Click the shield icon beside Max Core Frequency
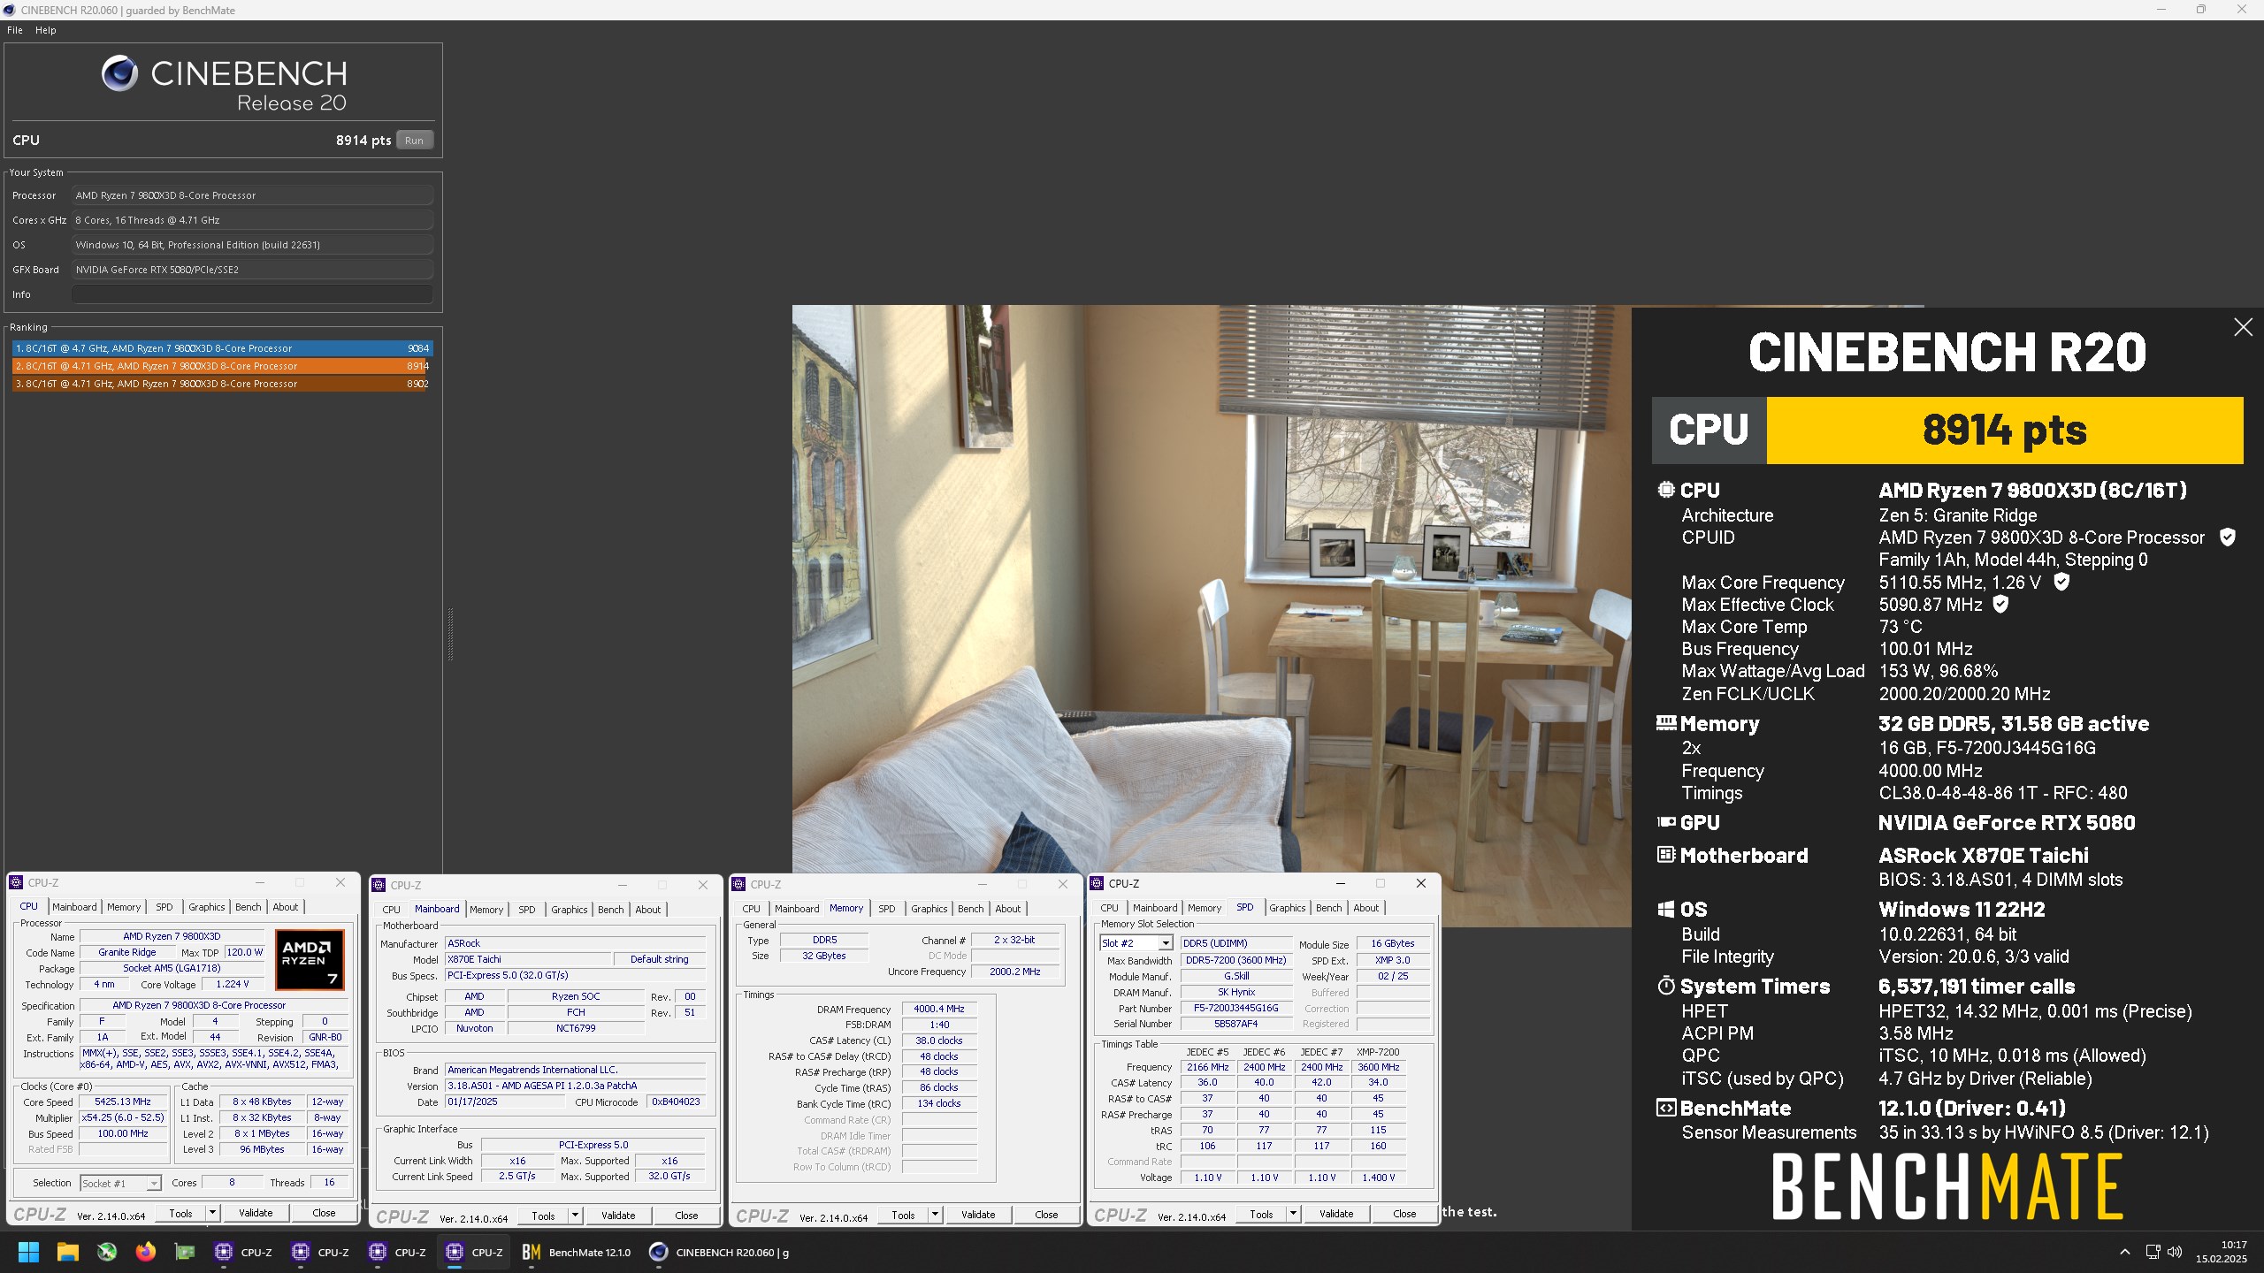Viewport: 2264px width, 1273px height. pos(2061,582)
